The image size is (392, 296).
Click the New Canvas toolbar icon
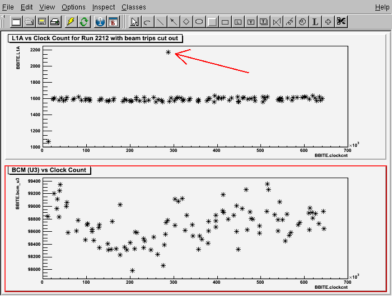point(16,22)
